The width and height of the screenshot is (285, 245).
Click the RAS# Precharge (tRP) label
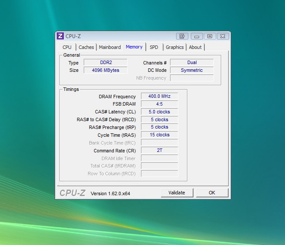click(112, 128)
